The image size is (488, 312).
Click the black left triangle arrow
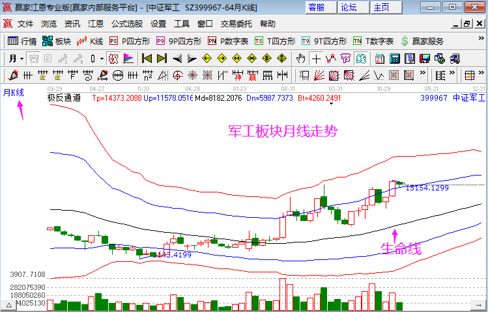(177, 58)
